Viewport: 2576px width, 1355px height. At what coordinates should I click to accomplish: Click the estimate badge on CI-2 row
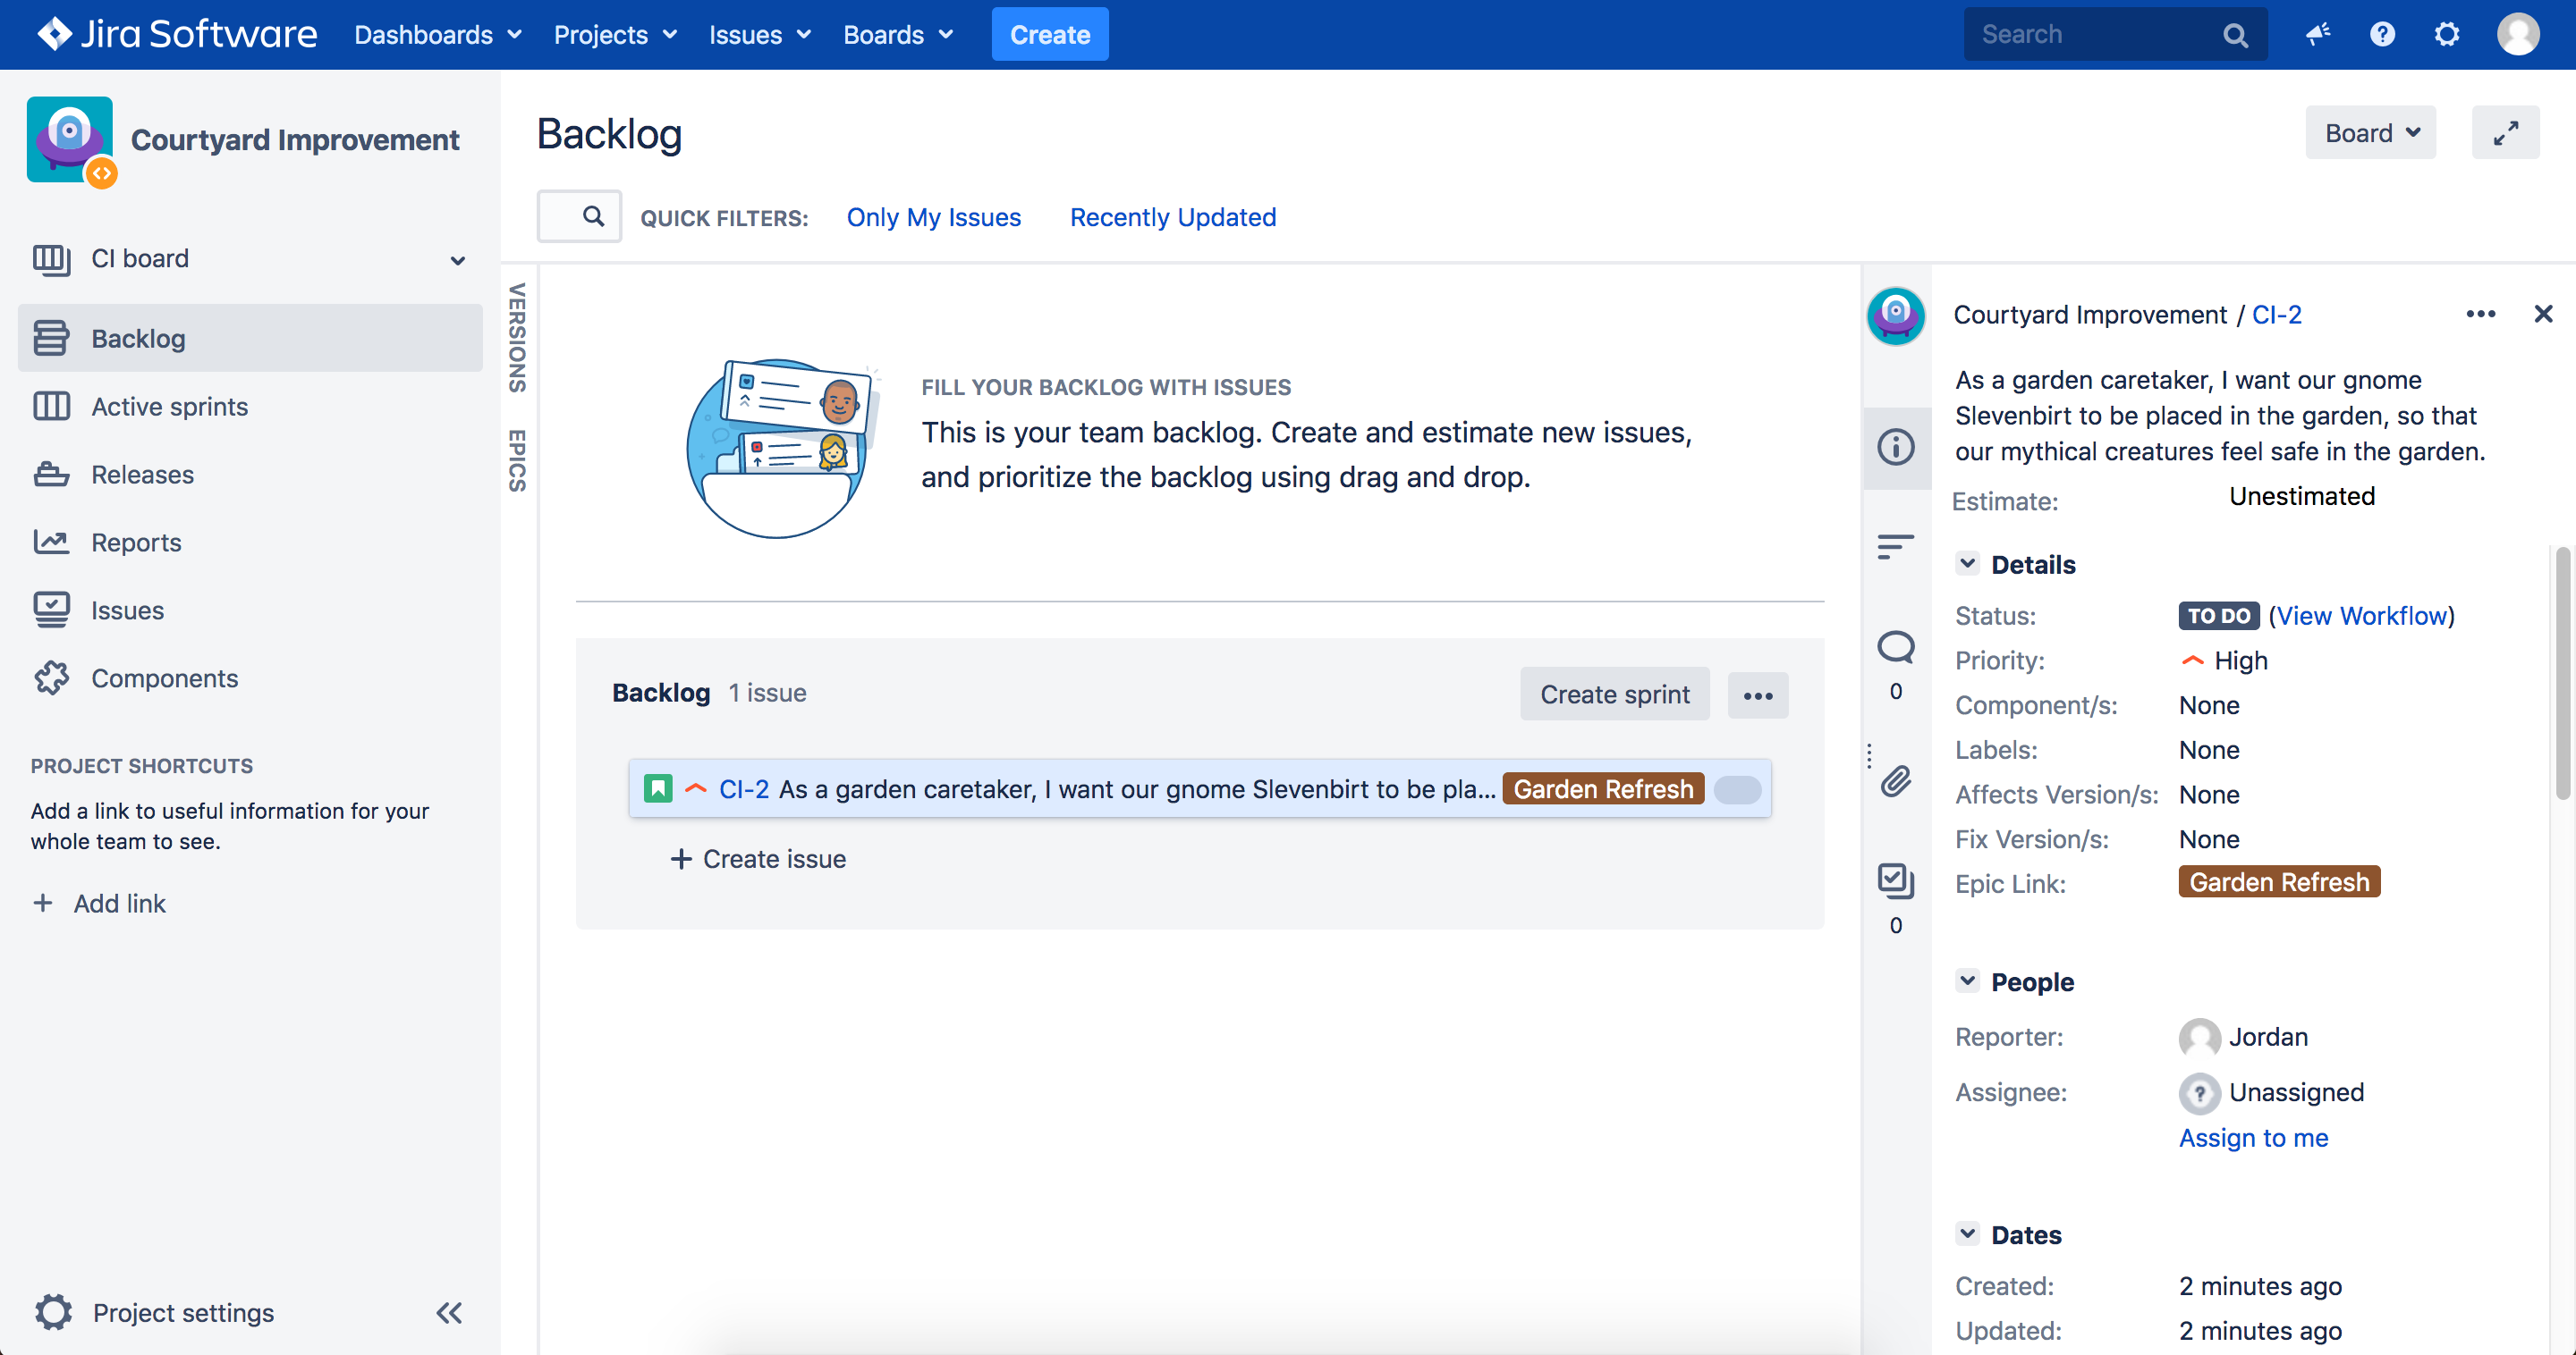click(1738, 789)
